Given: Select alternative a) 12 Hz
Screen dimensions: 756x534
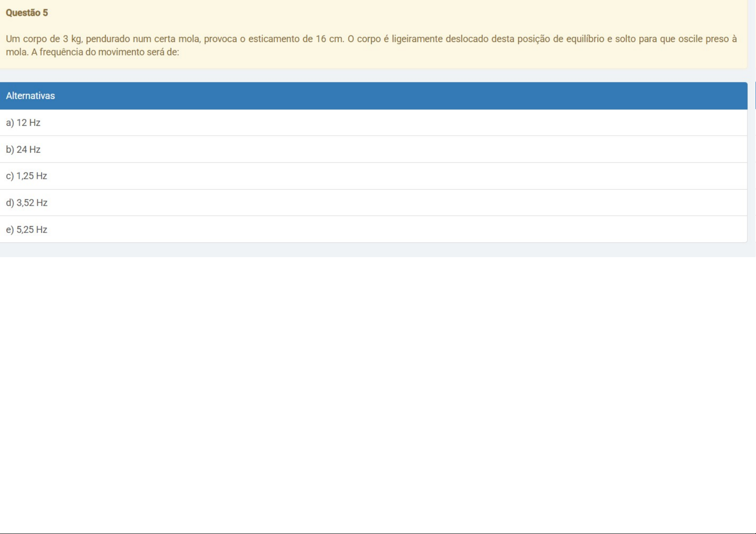Looking at the screenshot, I should point(23,123).
